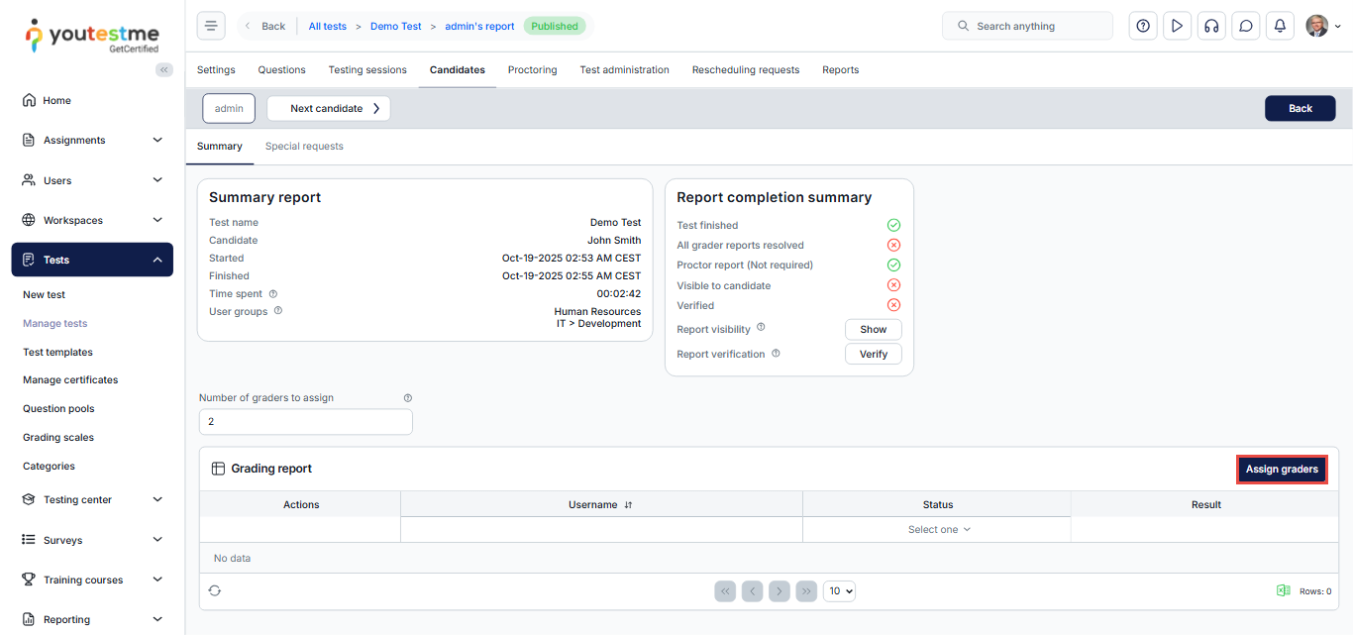1353x635 pixels.
Task: Collapse the left sidebar panel
Action: [164, 69]
